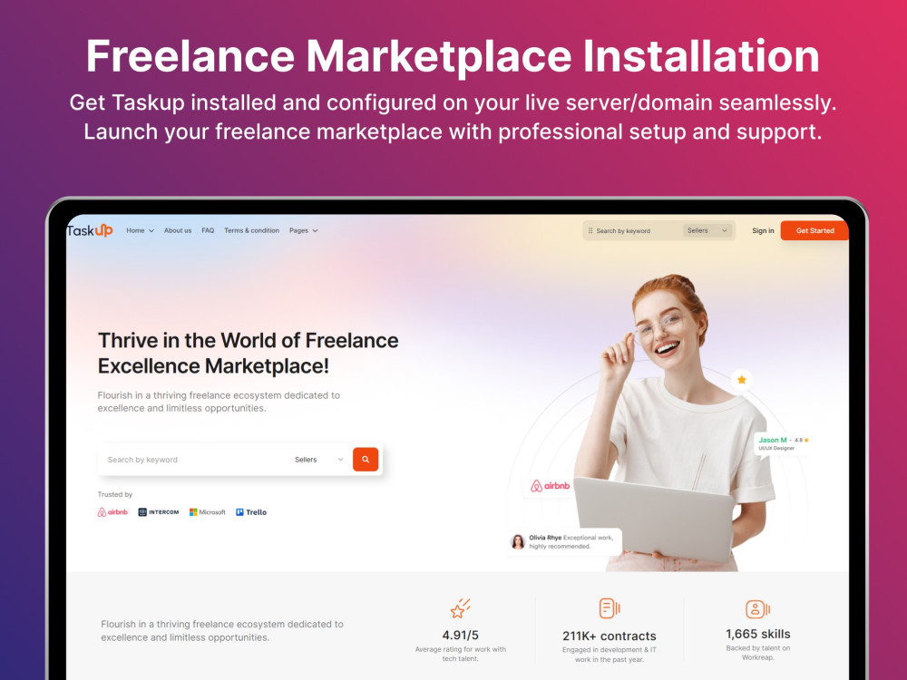Click 'Thrive in the World of Freelance' headline
Image resolution: width=907 pixels, height=680 pixels.
(249, 341)
